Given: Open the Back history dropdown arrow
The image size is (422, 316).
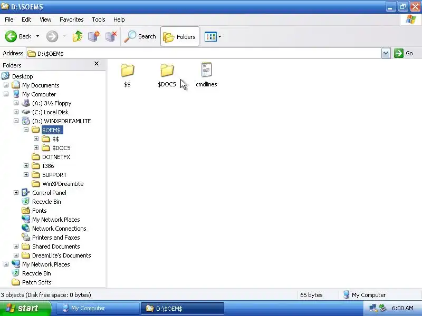Looking at the screenshot, I should click(37, 36).
